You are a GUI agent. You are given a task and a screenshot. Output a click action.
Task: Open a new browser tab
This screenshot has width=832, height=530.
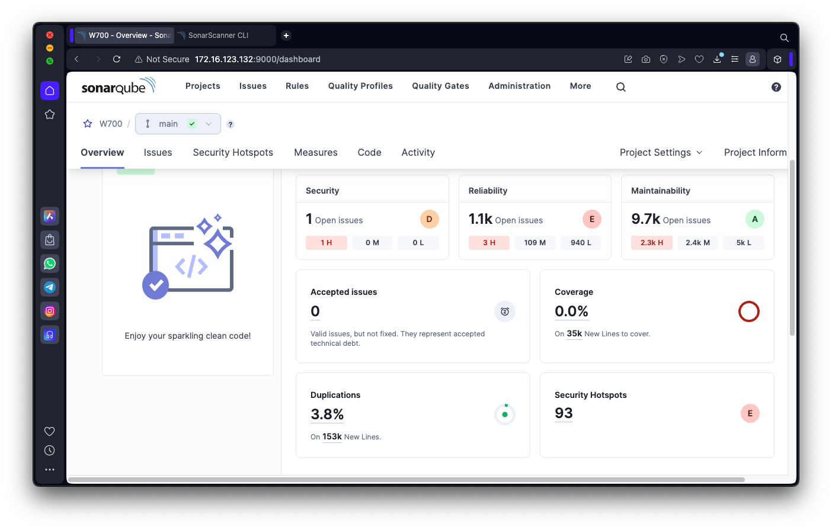[x=286, y=36]
